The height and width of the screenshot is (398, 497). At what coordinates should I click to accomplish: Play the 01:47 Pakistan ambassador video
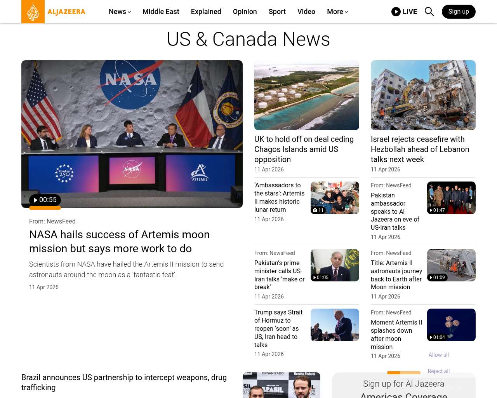(437, 210)
